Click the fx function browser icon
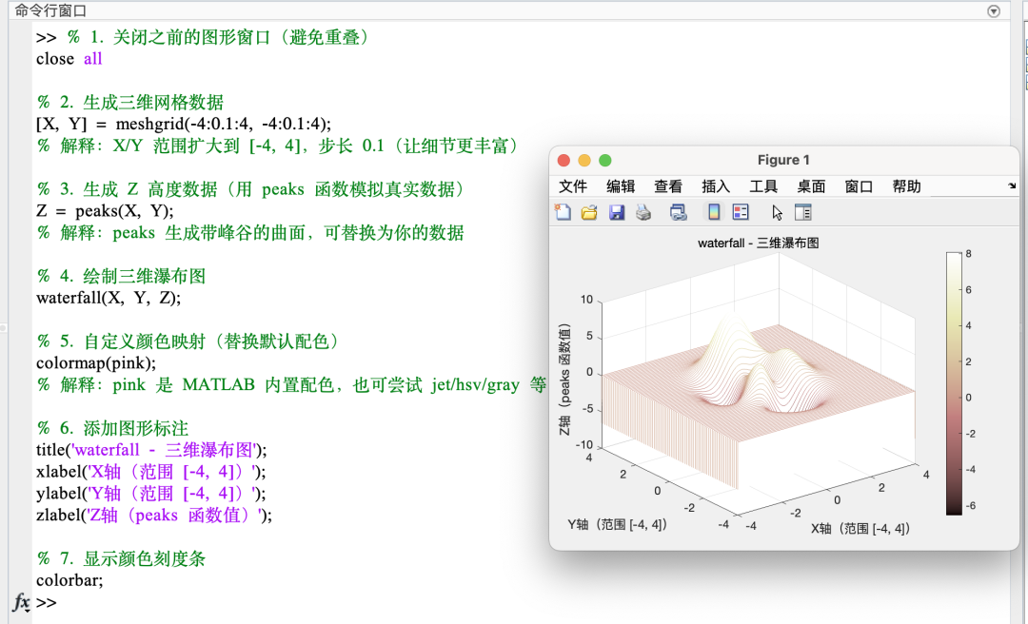The image size is (1028, 624). pyautogui.click(x=22, y=602)
